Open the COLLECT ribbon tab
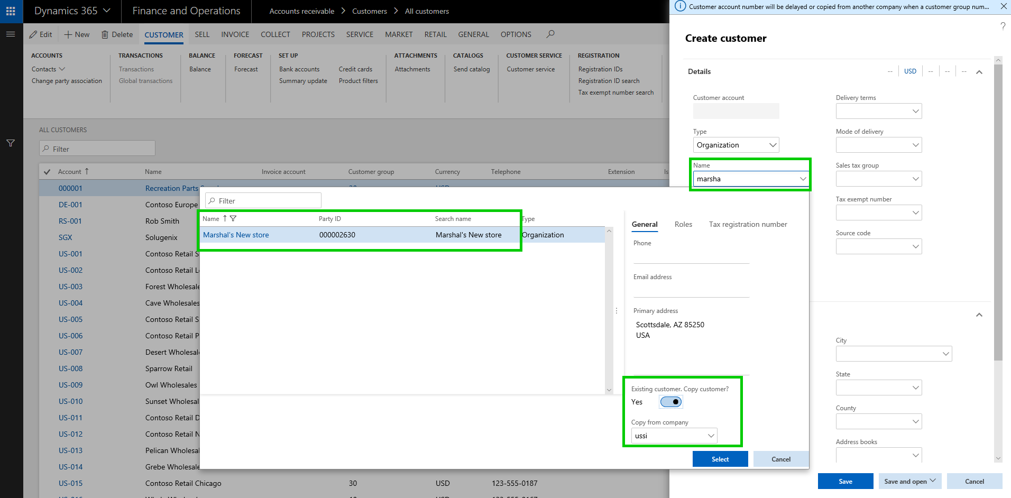This screenshot has height=498, width=1011. tap(275, 34)
